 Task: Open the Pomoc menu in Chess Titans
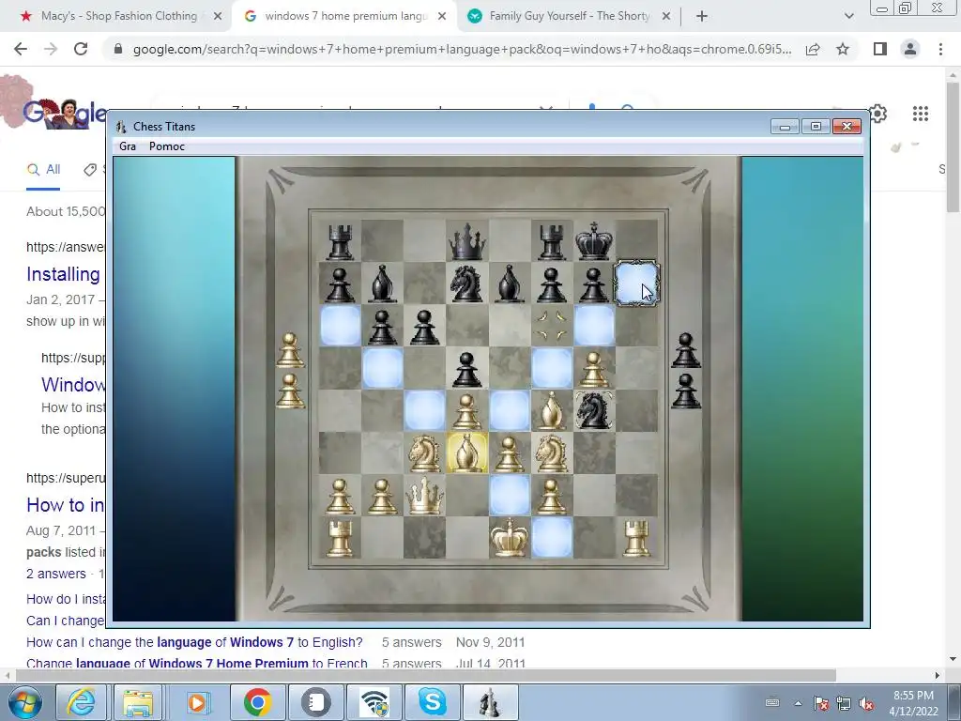[167, 146]
